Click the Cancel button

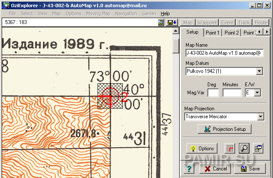point(215,168)
